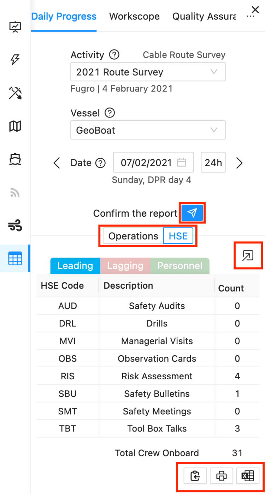The image size is (265, 494).
Task: Select the Tool Box Talks description
Action: tap(157, 429)
